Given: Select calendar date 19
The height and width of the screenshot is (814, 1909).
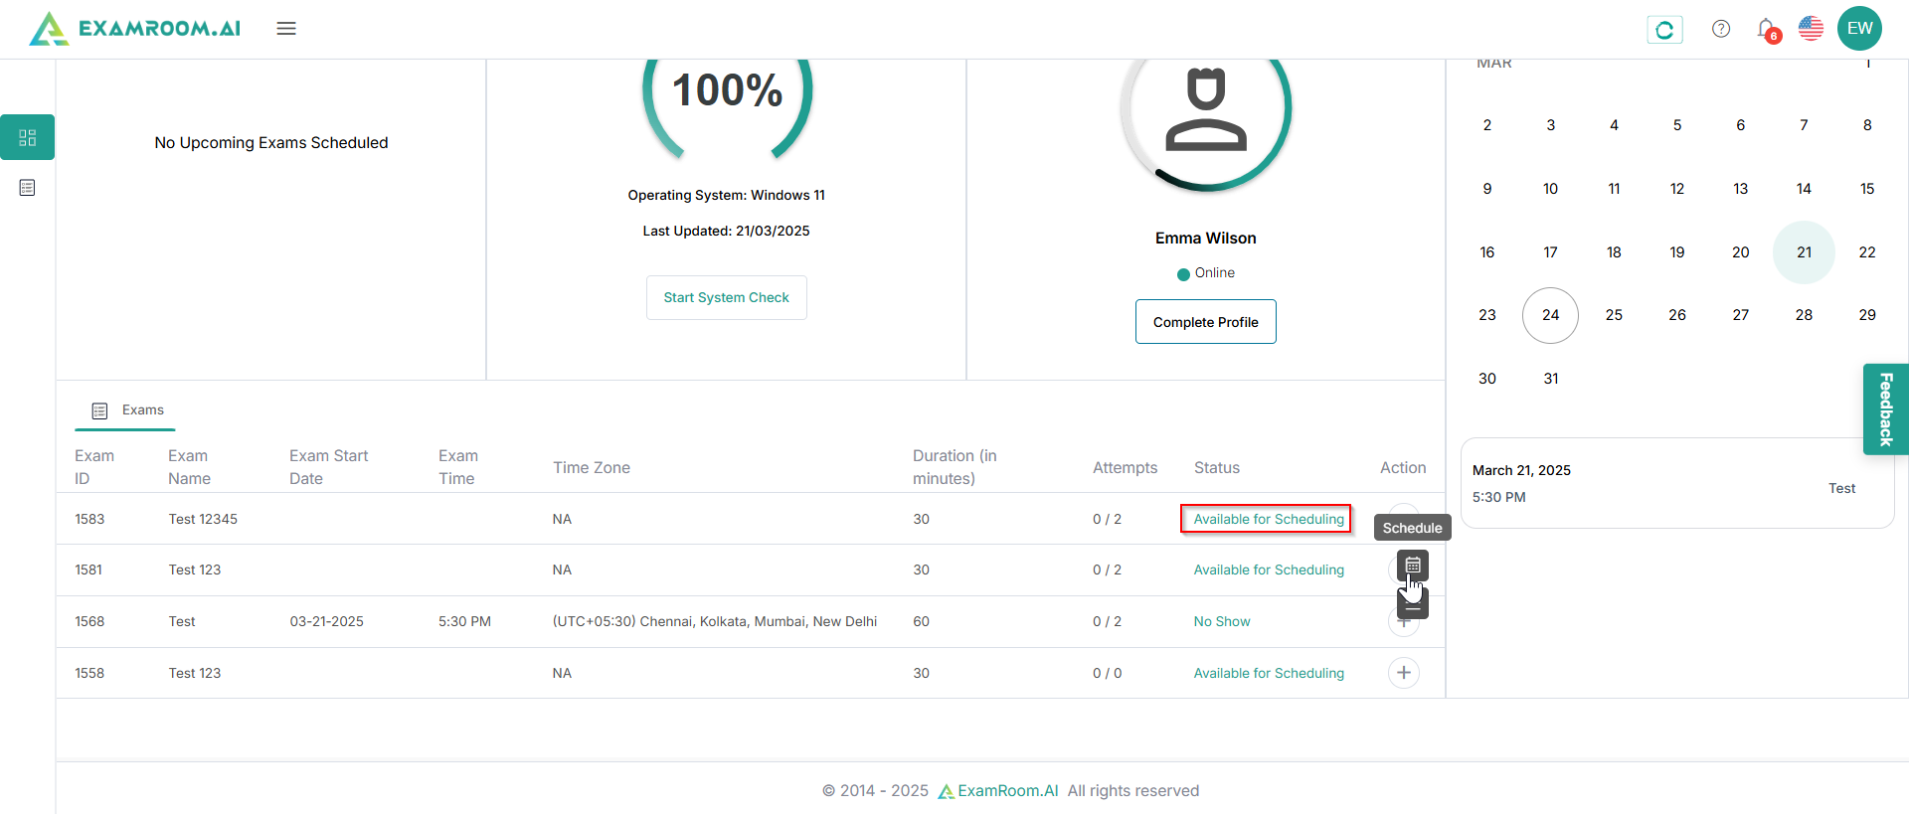Looking at the screenshot, I should pos(1677,252).
